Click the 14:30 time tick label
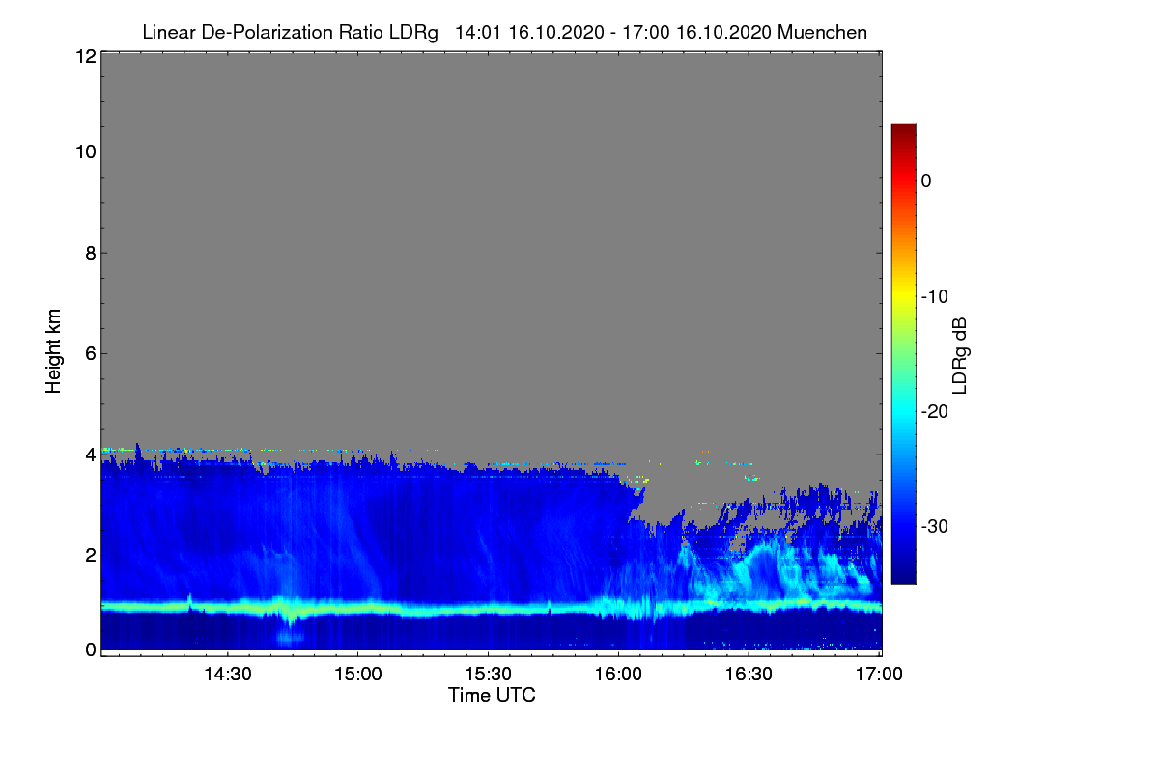 227,674
